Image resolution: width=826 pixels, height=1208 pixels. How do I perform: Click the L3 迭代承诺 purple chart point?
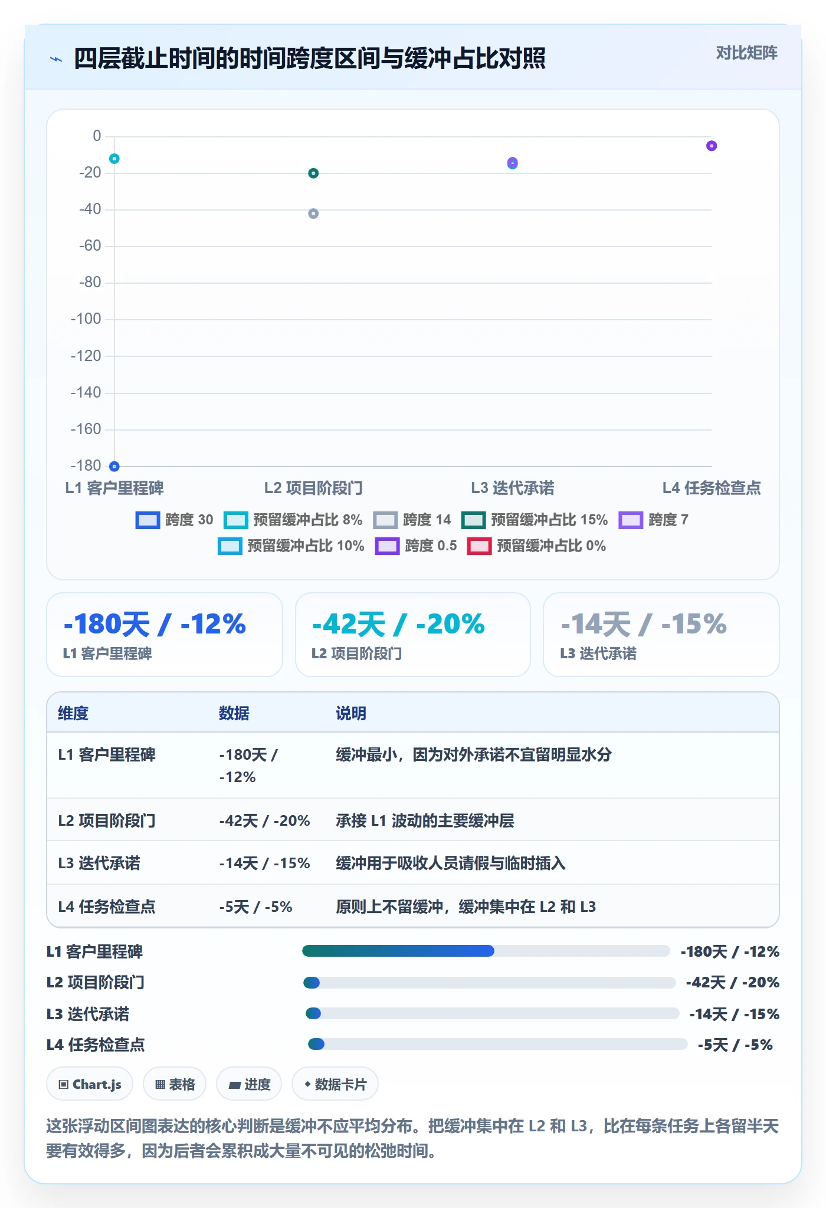click(513, 162)
